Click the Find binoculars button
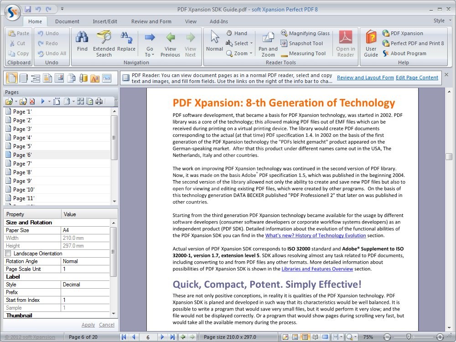Screen dimensions: 456x342 point(82,41)
